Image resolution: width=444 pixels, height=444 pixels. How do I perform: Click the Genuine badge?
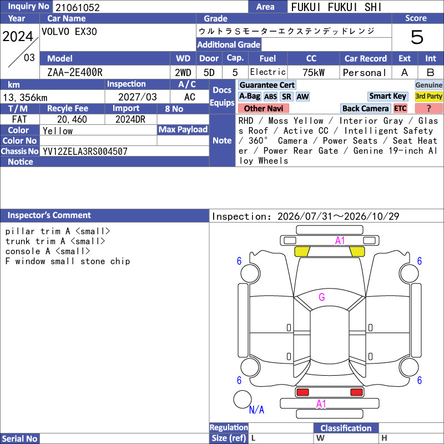pyautogui.click(x=428, y=85)
